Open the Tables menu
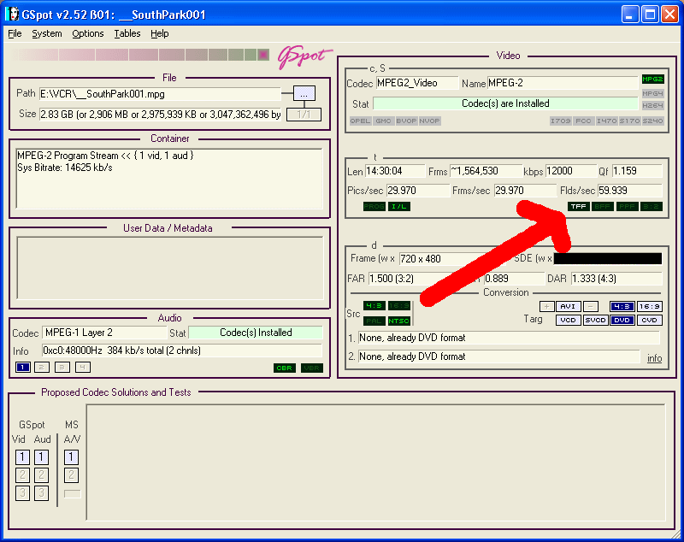Screen dimensions: 684x542 pos(127,33)
